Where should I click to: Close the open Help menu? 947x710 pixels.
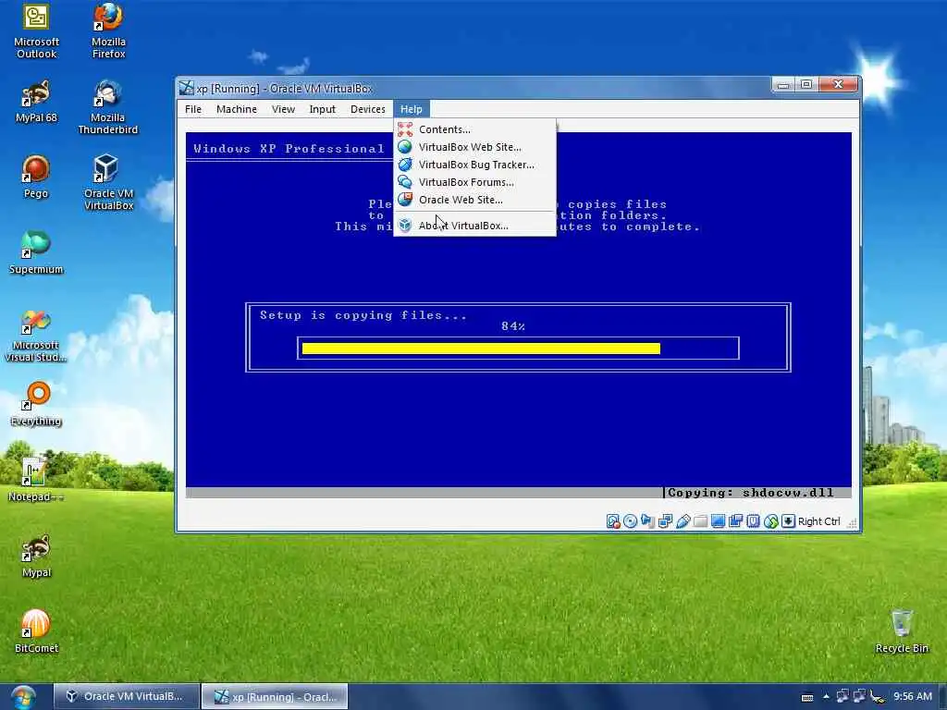tap(412, 109)
